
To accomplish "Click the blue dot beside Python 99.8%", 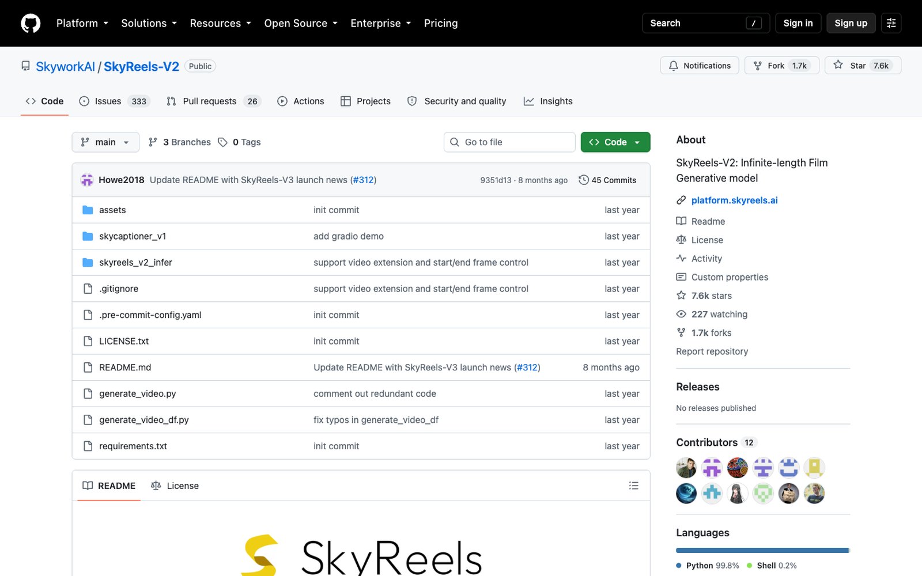I will [x=679, y=566].
